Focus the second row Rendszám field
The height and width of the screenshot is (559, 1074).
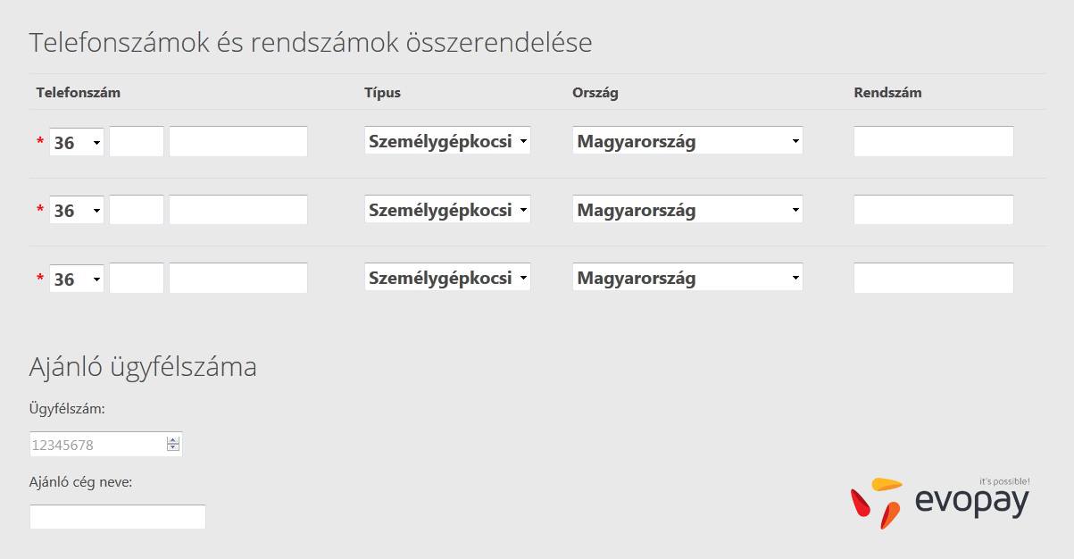[934, 210]
